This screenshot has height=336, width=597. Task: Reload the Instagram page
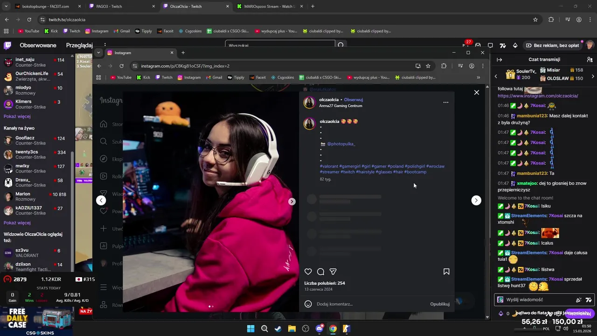(121, 66)
